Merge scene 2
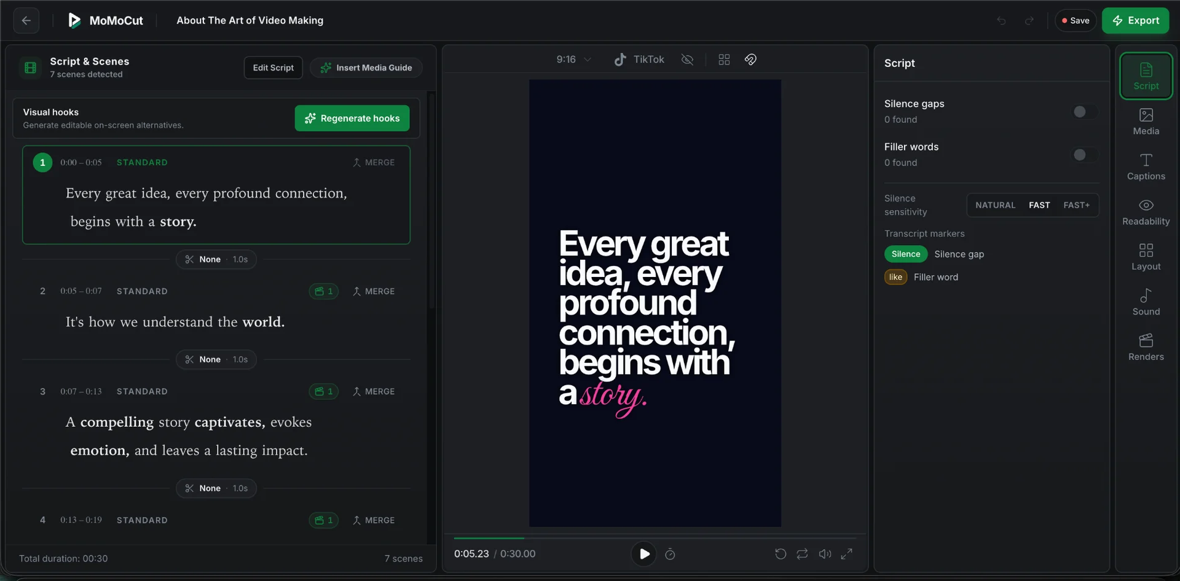The height and width of the screenshot is (581, 1180). 374,291
